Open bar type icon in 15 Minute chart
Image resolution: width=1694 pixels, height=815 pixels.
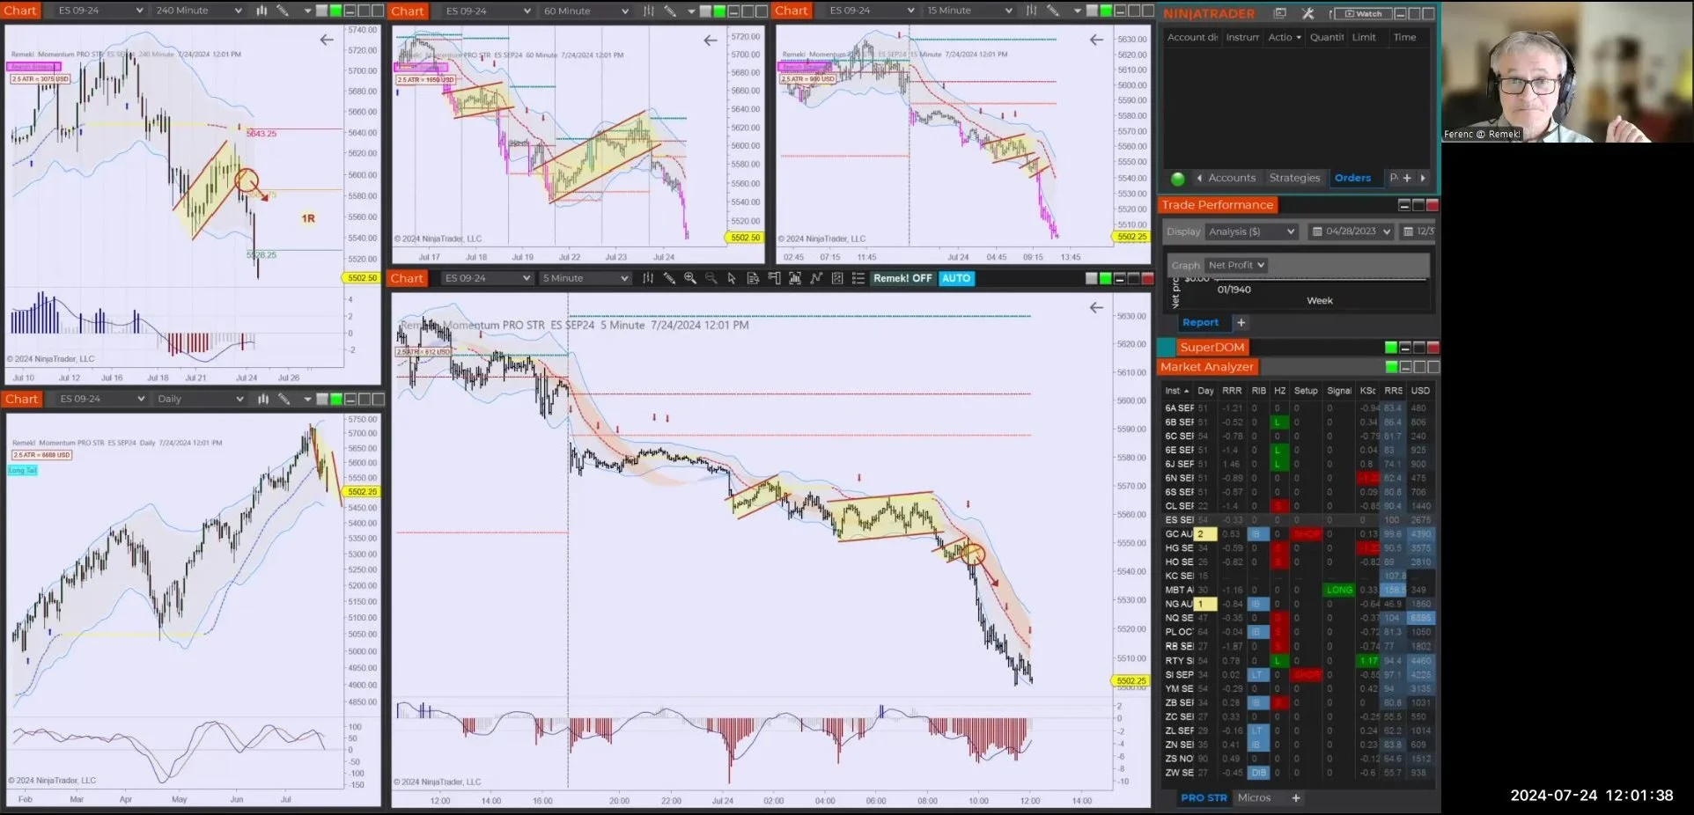tap(1031, 11)
